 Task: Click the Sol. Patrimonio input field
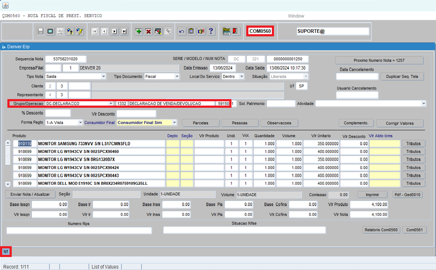coord(281,103)
